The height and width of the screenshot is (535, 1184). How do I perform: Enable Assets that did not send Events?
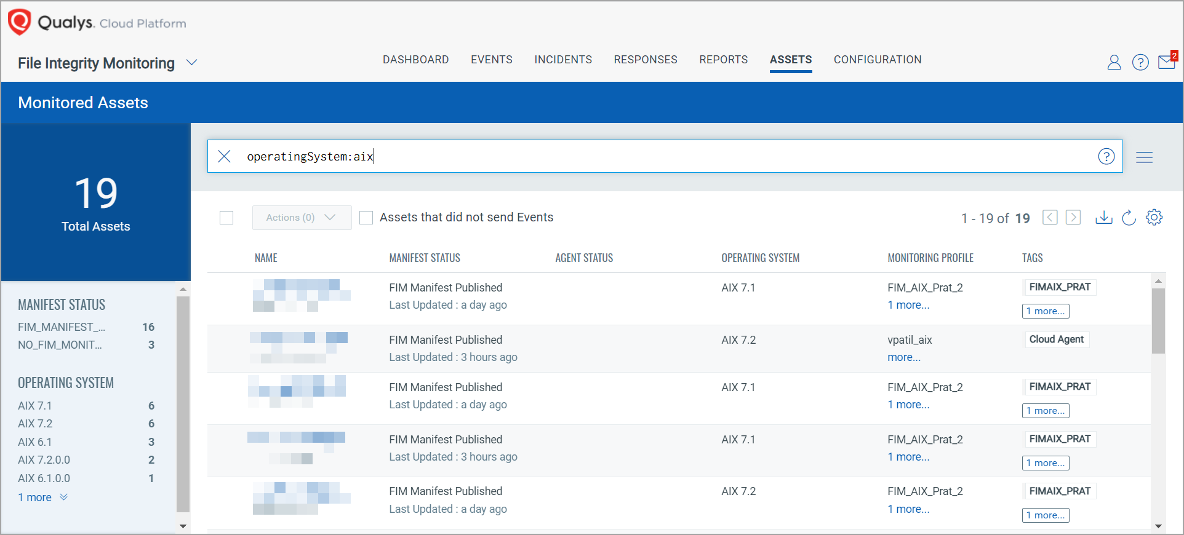(x=366, y=218)
